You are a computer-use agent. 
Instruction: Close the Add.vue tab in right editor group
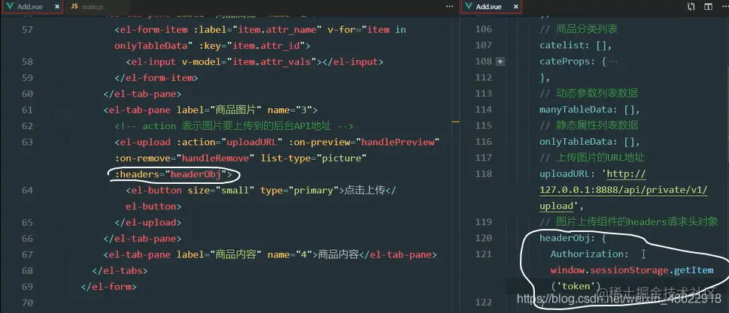[515, 7]
